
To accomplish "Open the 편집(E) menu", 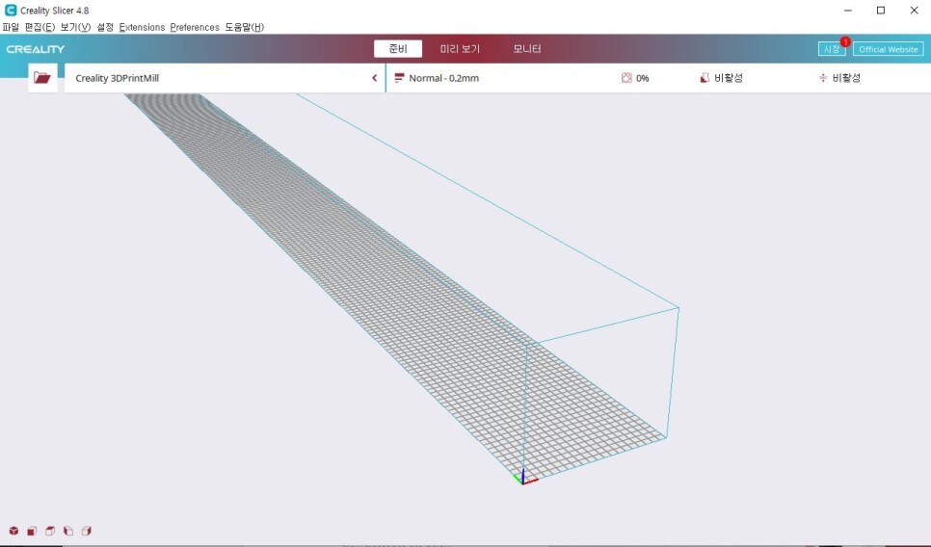I will (40, 27).
